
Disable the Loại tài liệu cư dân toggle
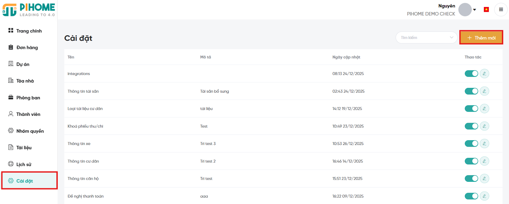471,109
